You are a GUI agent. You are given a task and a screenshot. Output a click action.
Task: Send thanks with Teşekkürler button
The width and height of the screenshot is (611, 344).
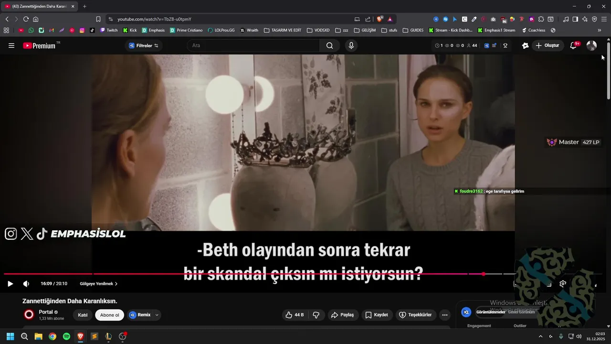[415, 315]
